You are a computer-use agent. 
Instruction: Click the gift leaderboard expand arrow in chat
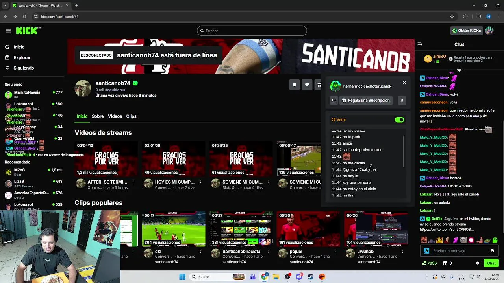click(459, 70)
